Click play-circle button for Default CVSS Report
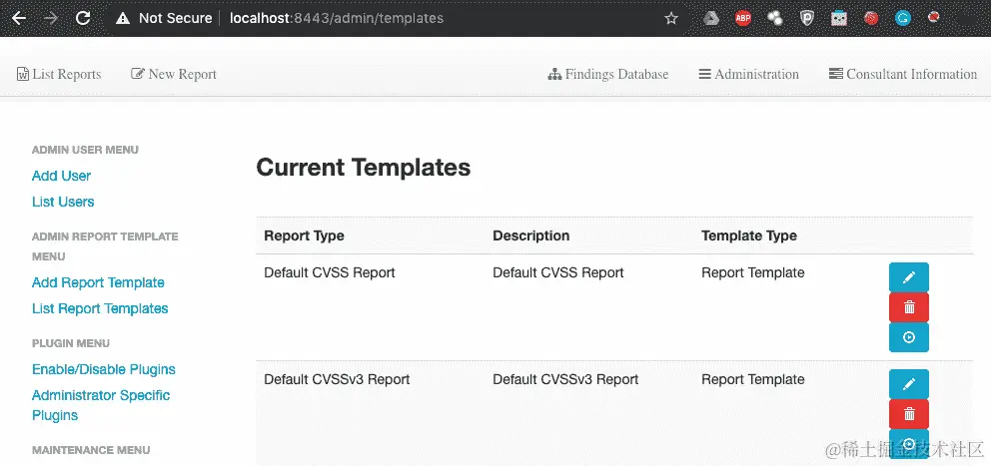This screenshot has height=466, width=991. 908,337
